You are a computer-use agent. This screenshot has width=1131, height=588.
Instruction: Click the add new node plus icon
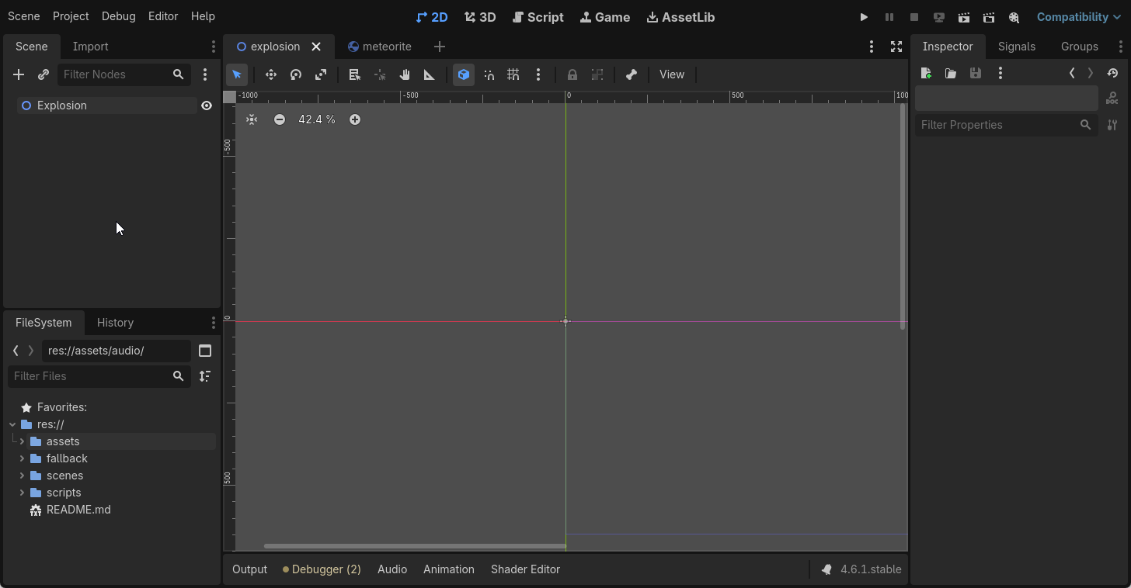(19, 74)
